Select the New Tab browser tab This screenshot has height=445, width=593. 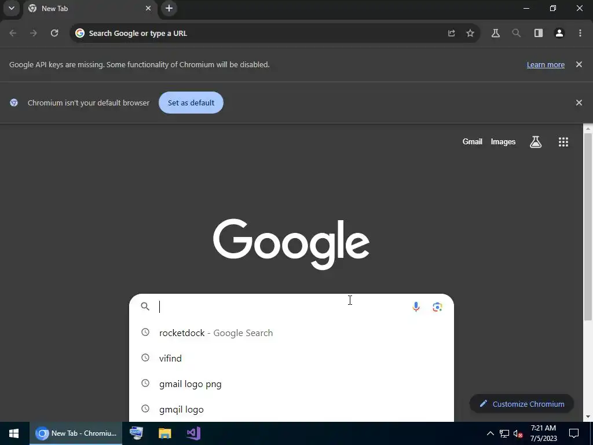[x=90, y=9]
